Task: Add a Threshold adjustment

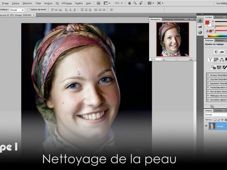Action: coord(225,68)
